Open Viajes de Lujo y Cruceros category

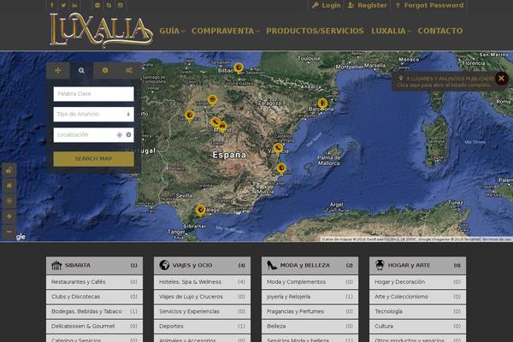tap(202, 297)
